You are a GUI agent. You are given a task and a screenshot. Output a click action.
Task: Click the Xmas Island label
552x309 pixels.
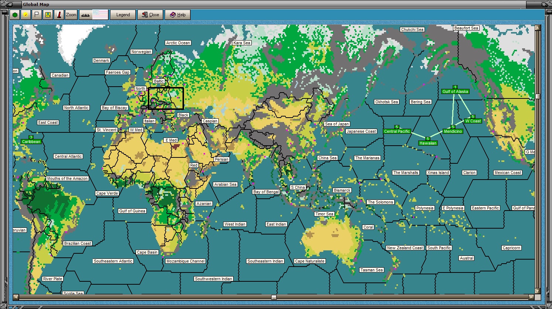438,173
